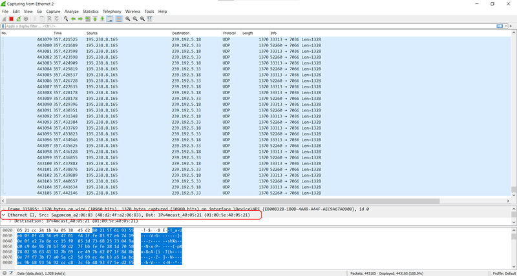Reset text to normal size
This screenshot has width=517, height=276.
(x=142, y=19)
